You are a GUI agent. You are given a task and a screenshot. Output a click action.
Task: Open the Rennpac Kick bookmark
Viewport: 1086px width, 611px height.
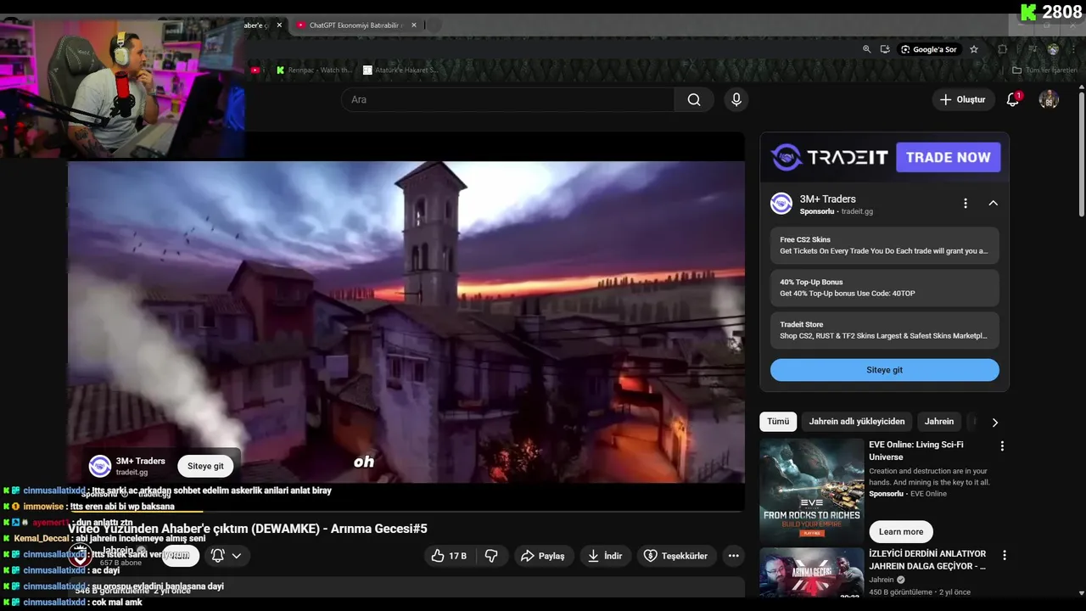point(315,70)
